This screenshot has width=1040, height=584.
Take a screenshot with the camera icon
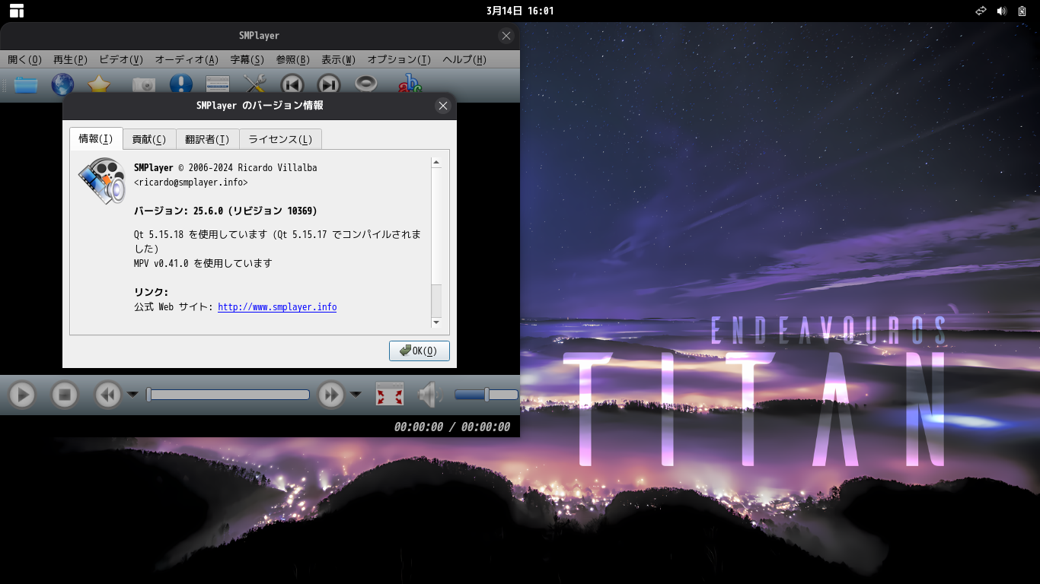click(x=144, y=84)
